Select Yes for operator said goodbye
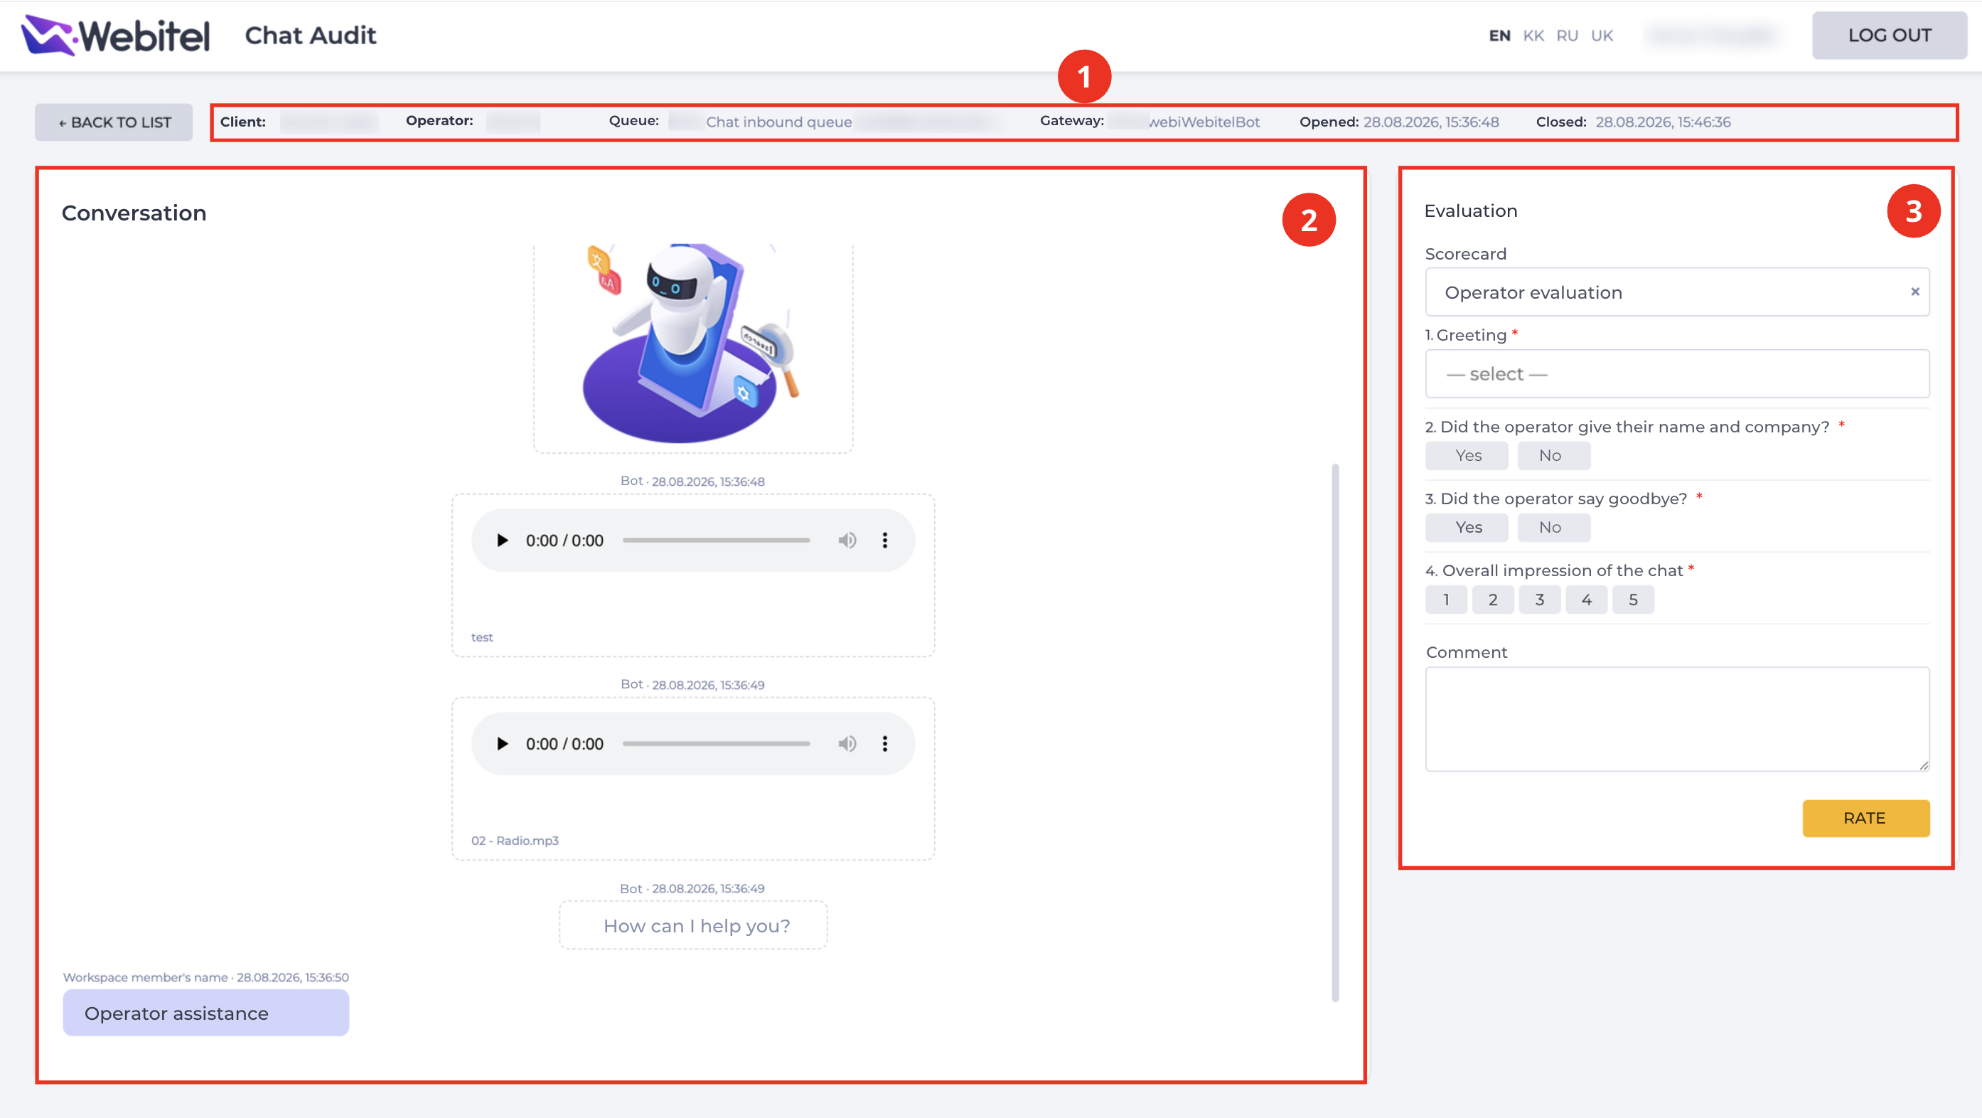The image size is (1982, 1118). 1467,528
